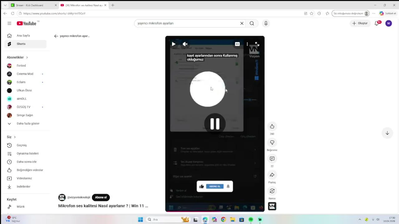Open the ÖZGÜŞ TV channel
This screenshot has width=399, height=224.
tap(26, 107)
